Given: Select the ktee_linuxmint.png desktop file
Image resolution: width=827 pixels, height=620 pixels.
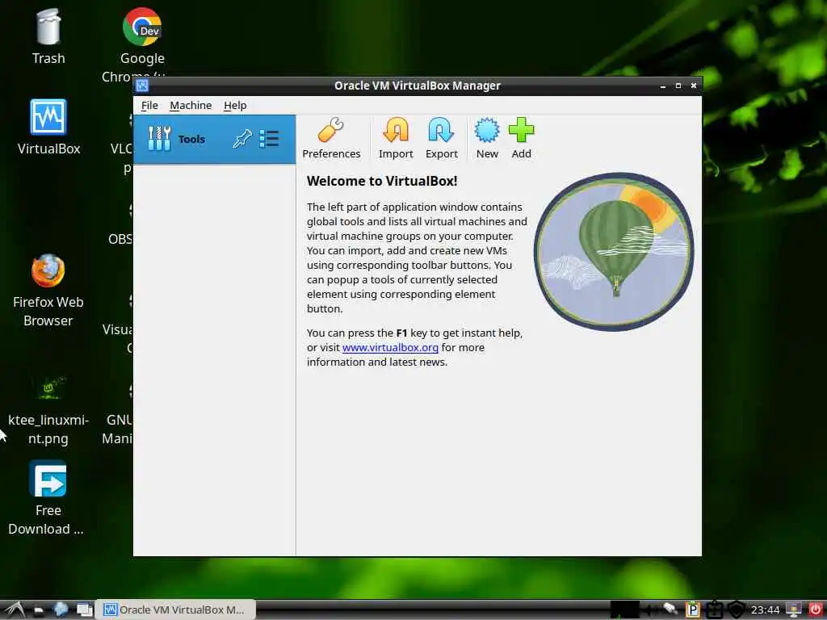Looking at the screenshot, I should pos(48,411).
